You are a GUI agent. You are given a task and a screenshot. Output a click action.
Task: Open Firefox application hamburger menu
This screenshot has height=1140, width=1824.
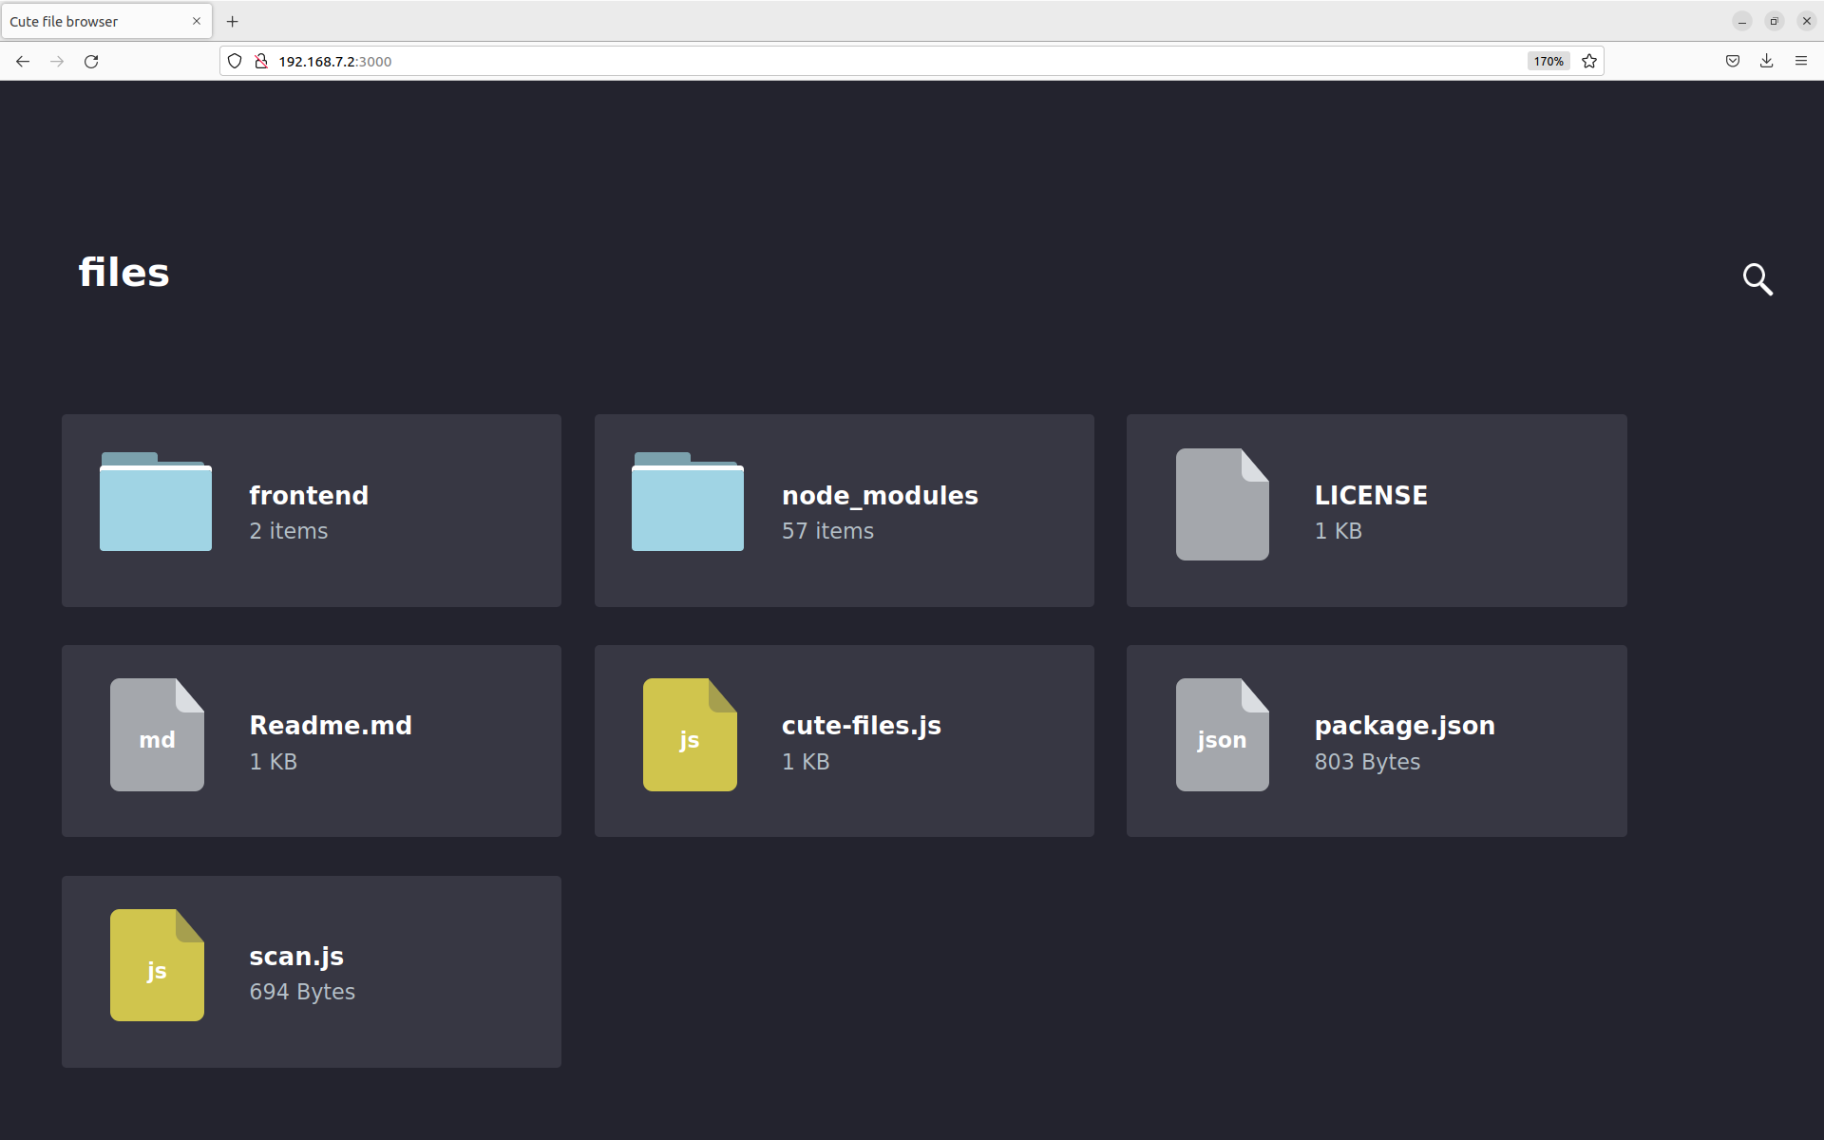[x=1801, y=62]
